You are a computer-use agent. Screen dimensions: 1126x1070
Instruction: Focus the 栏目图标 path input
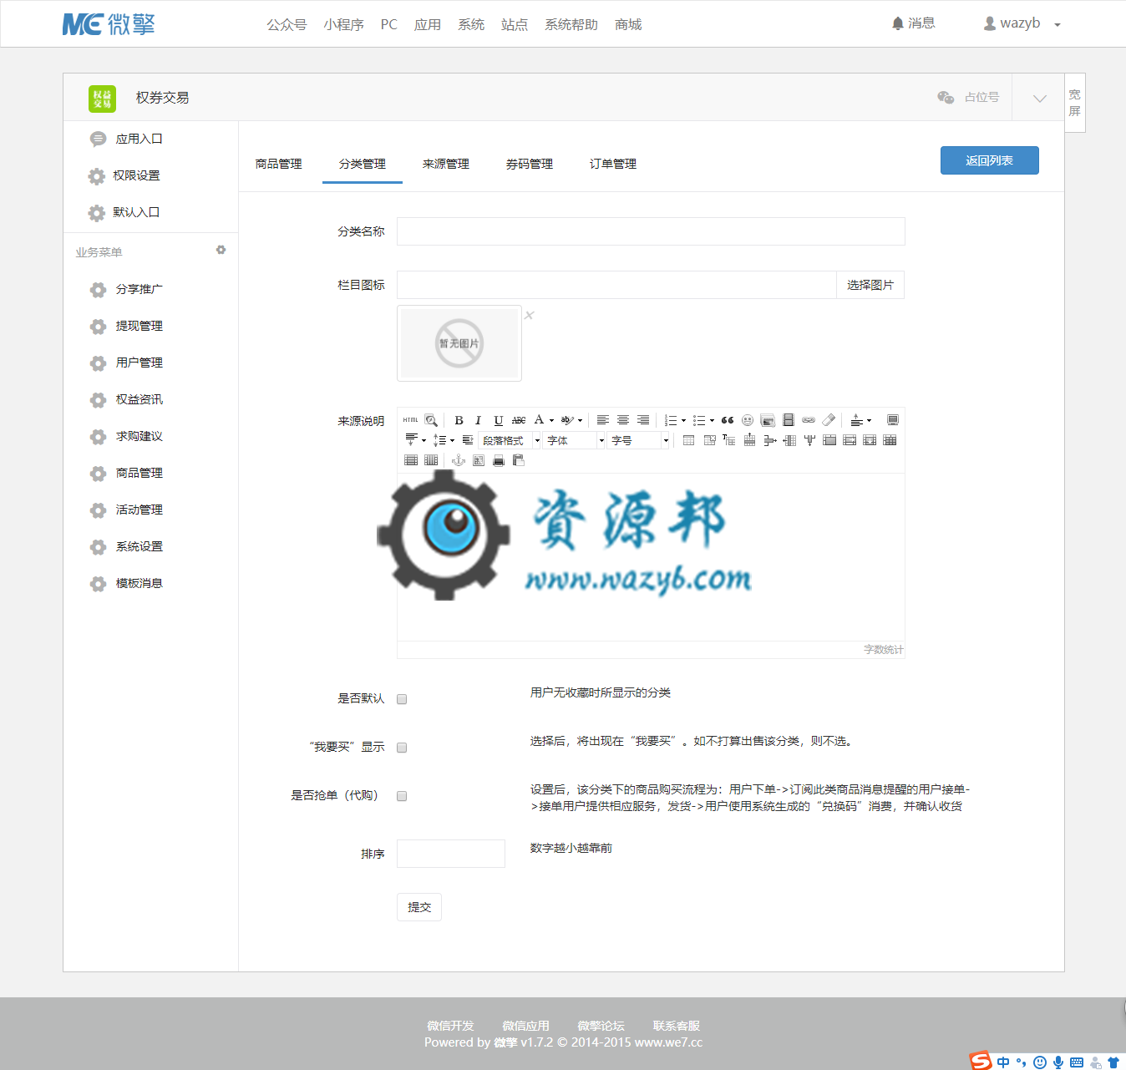[x=616, y=285]
